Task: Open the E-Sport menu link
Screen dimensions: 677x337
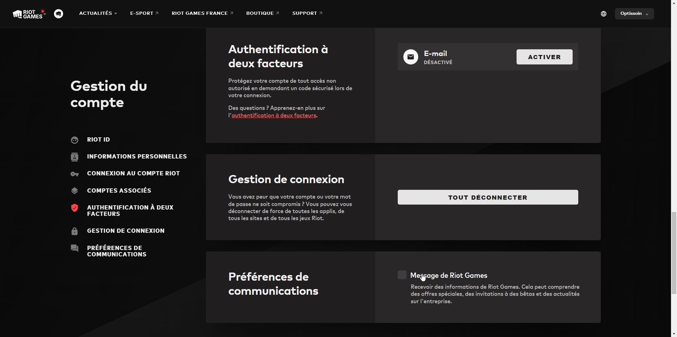Action: [x=144, y=13]
